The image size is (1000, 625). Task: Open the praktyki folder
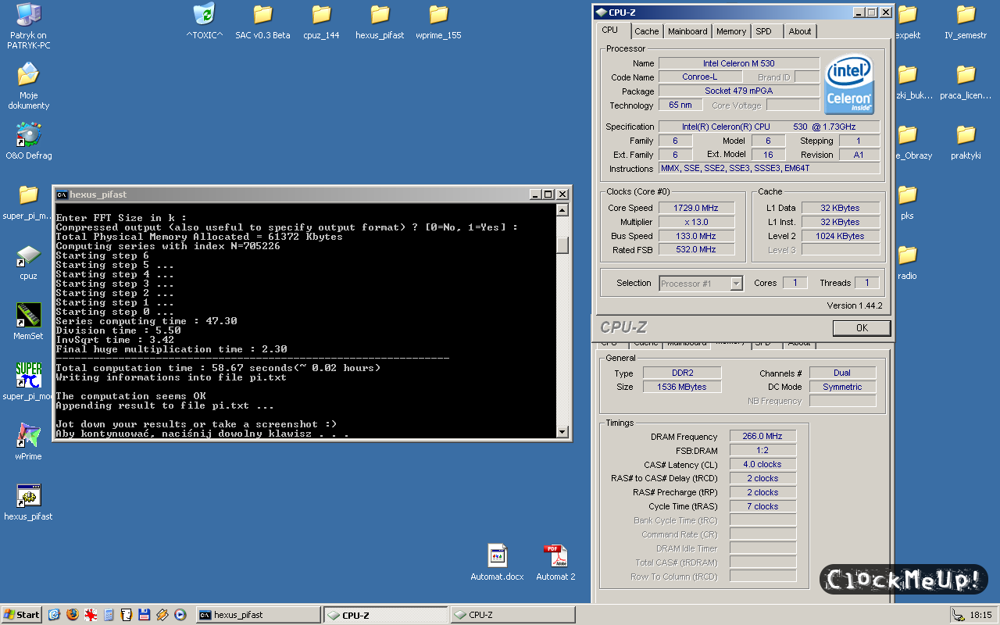tap(966, 141)
